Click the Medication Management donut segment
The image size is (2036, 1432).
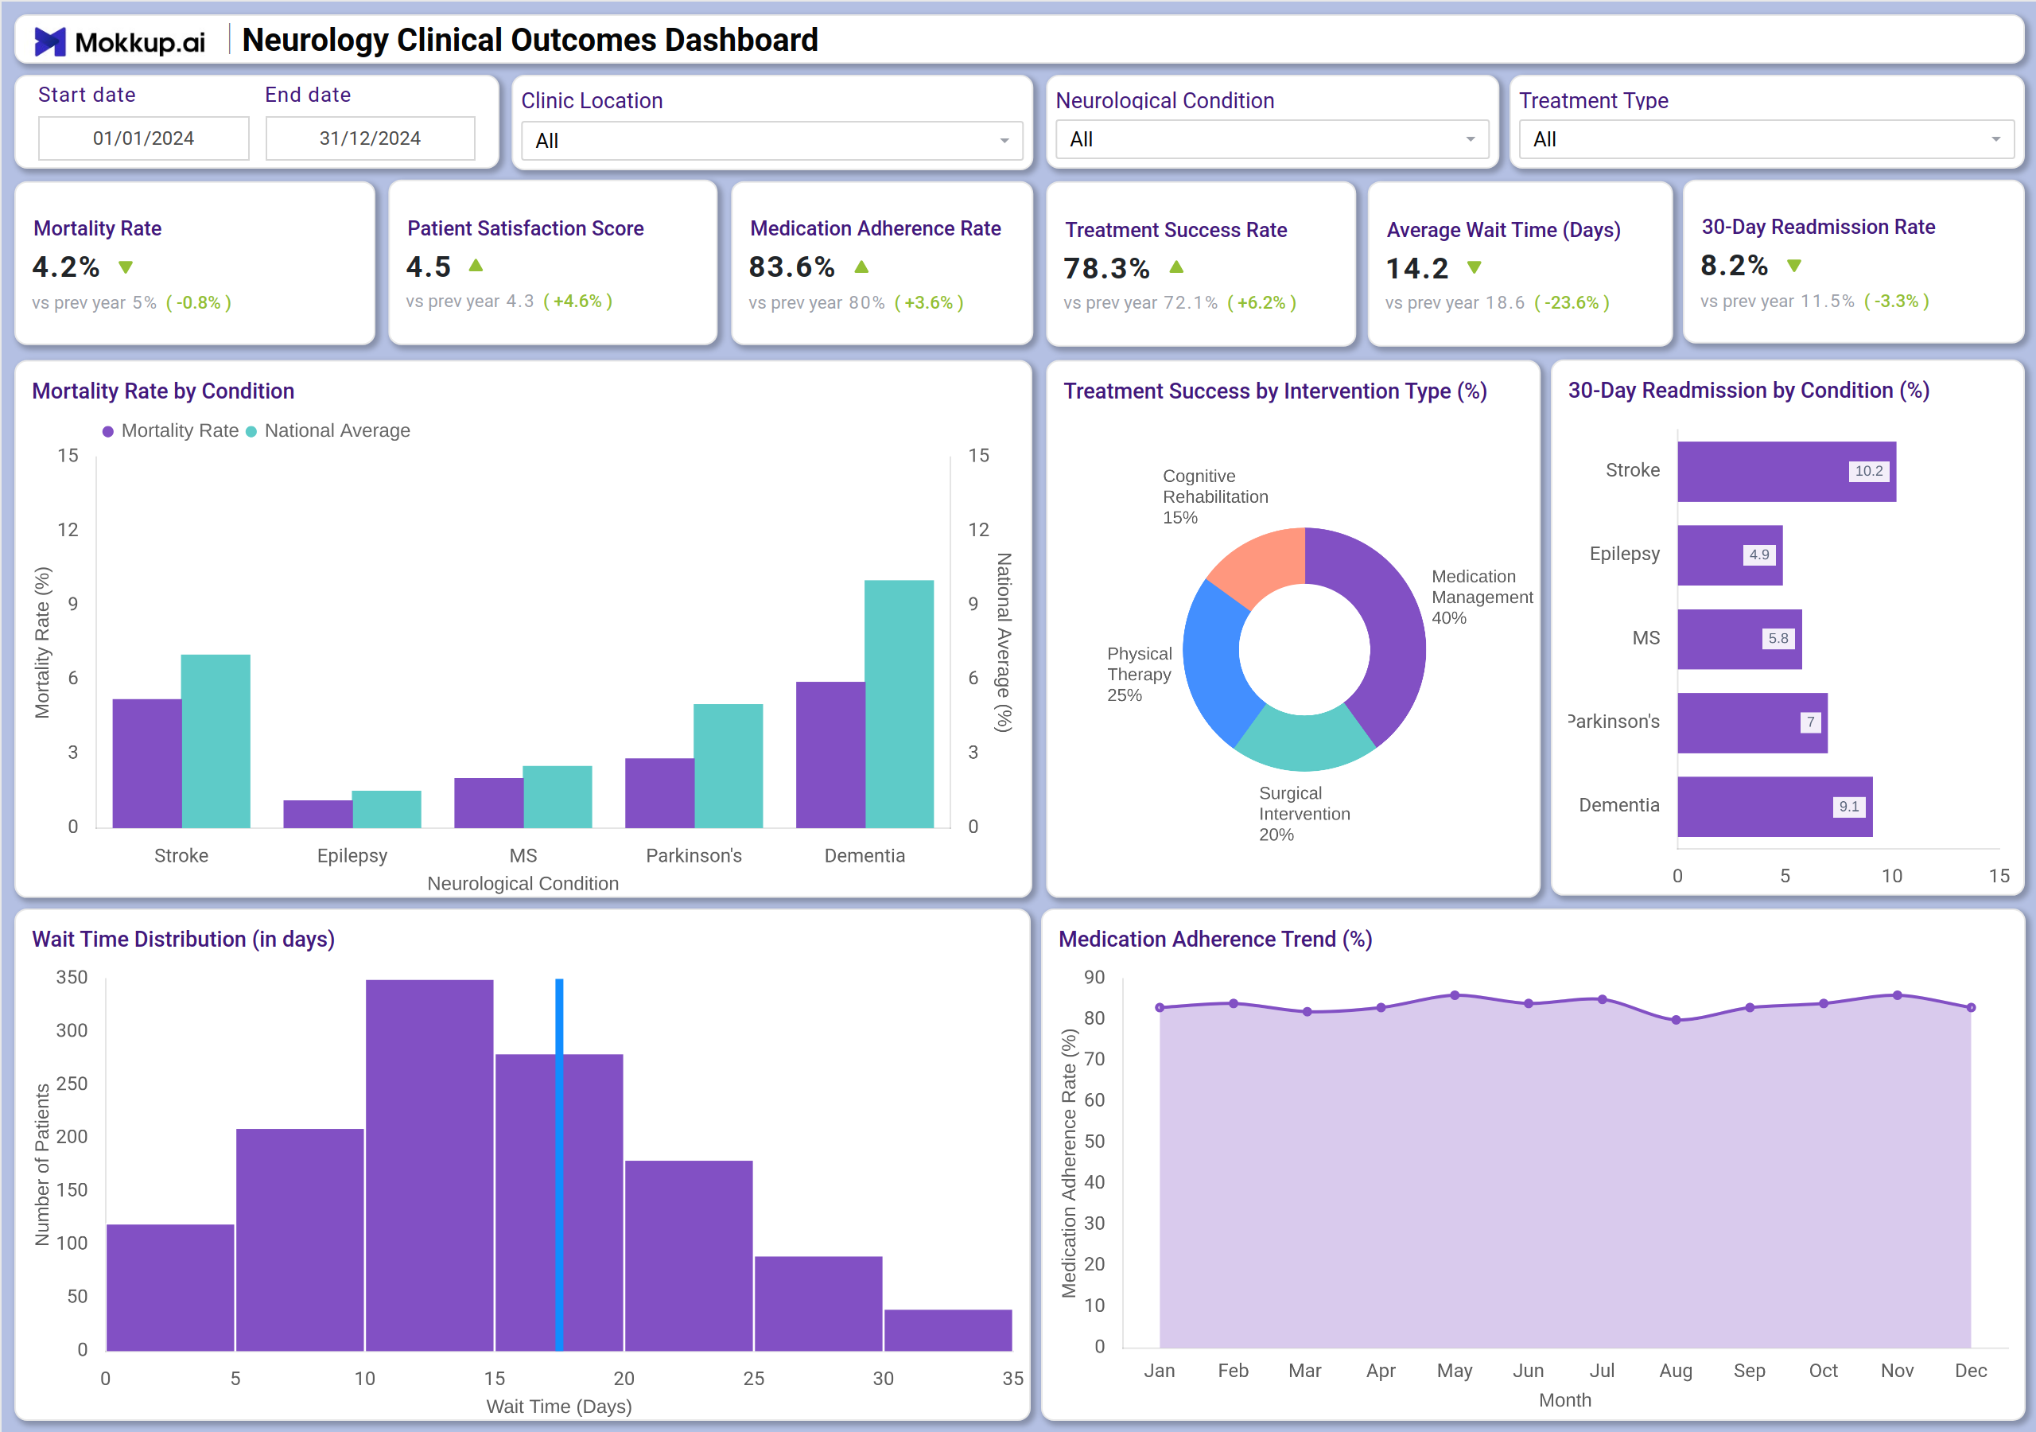1393,621
